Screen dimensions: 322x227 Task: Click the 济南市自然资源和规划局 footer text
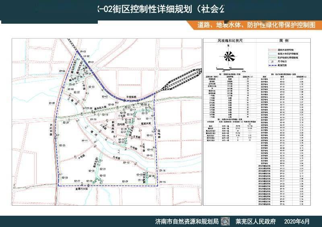(x=186, y=221)
